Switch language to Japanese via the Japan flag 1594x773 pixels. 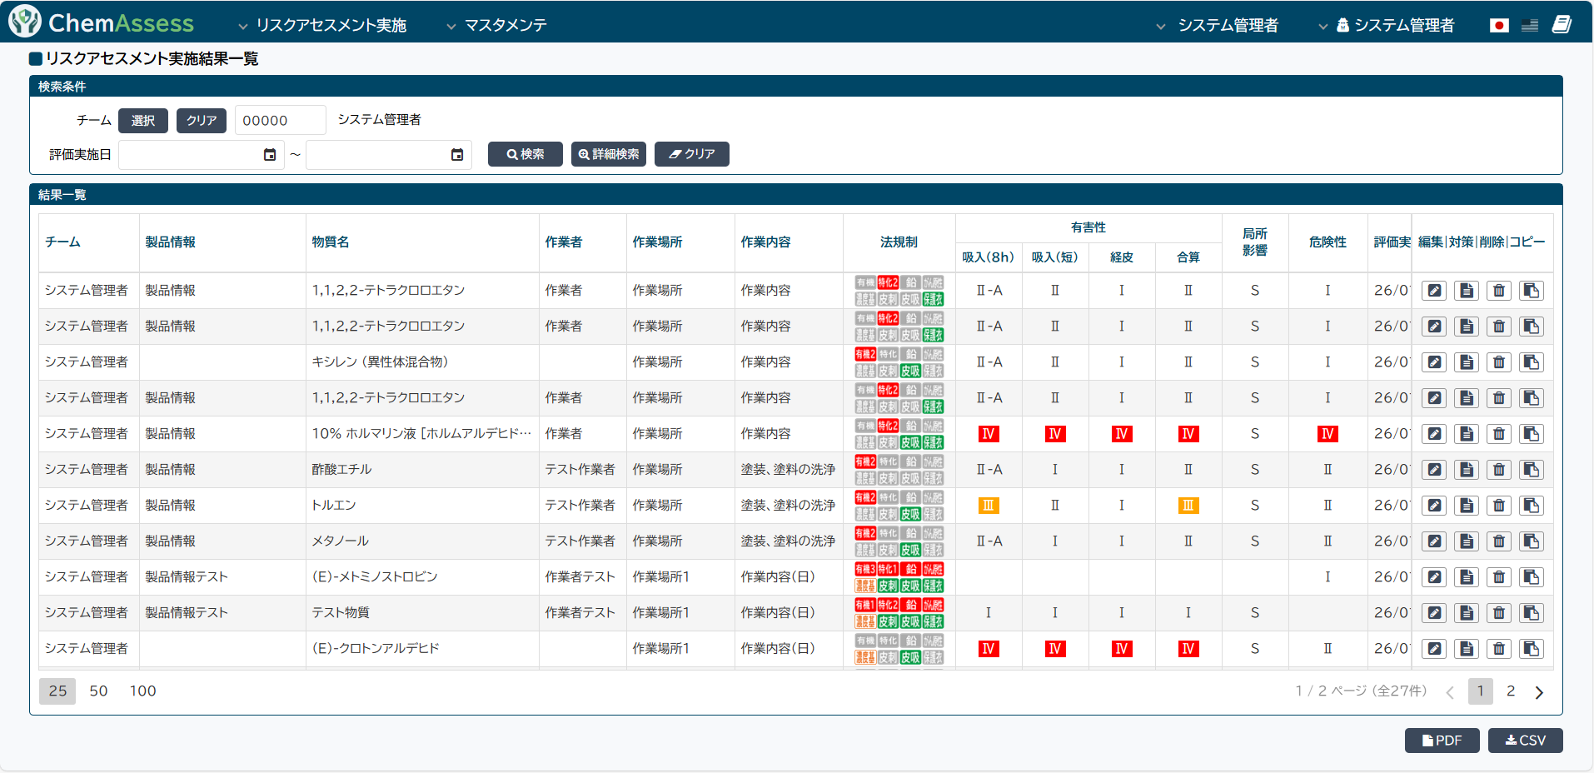tap(1499, 25)
